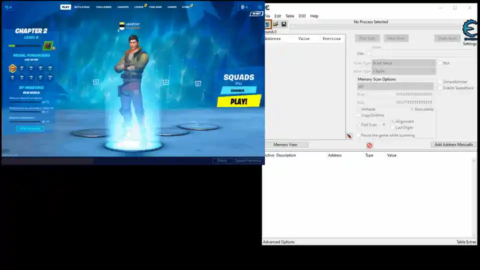This screenshot has width=480, height=270.
Task: Open the Table menu in Cheat Engine
Action: [289, 16]
